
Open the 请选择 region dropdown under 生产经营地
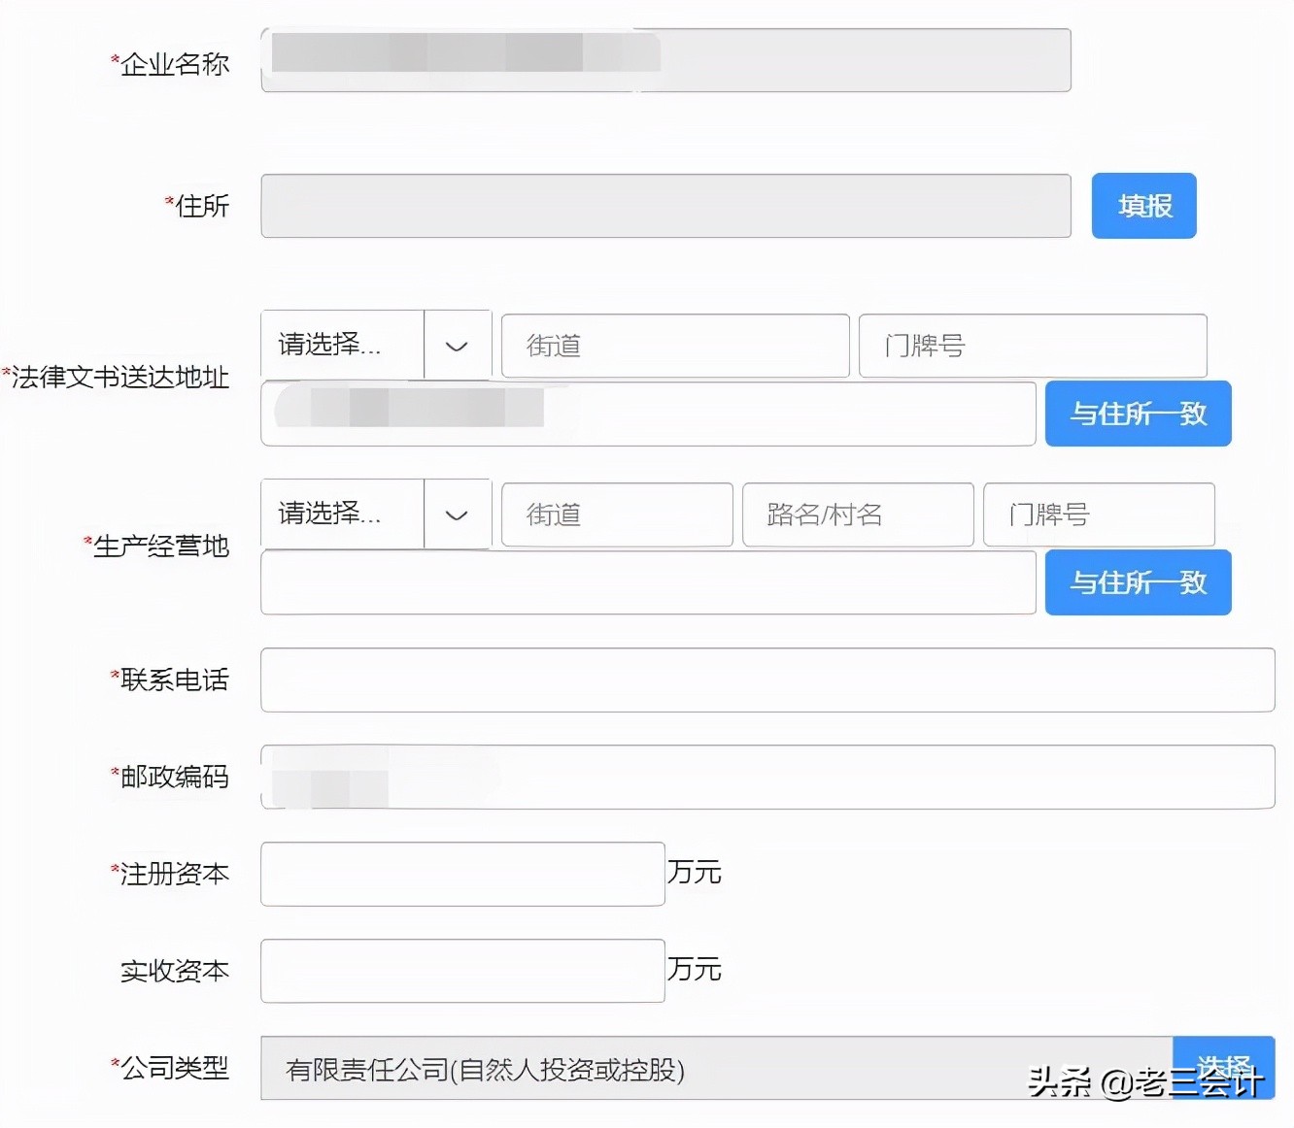[342, 514]
